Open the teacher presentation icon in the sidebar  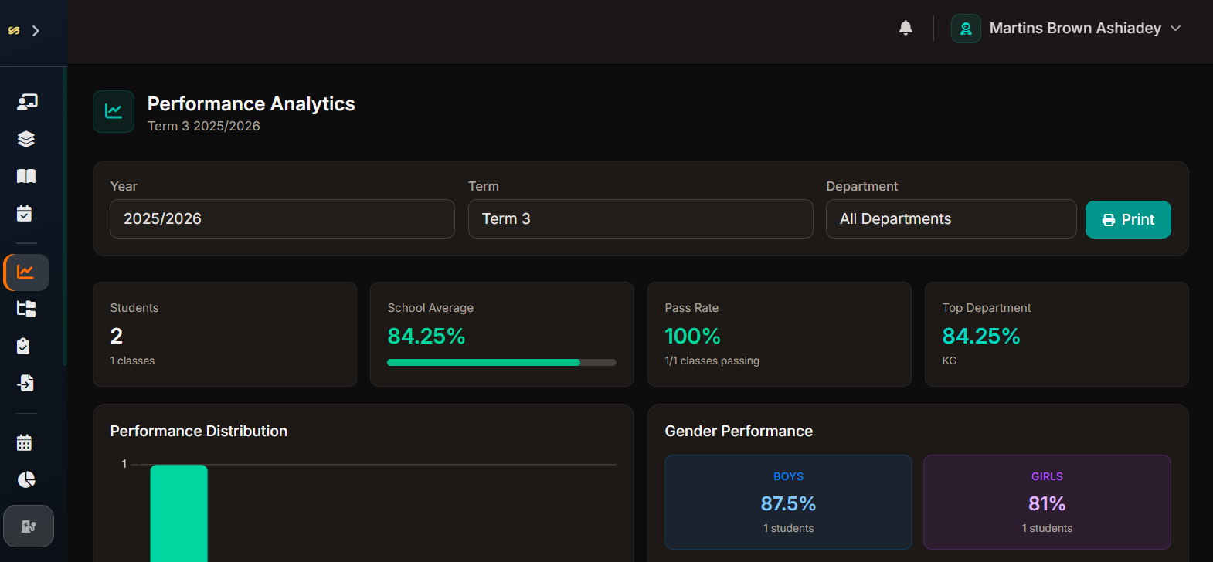[x=27, y=102]
